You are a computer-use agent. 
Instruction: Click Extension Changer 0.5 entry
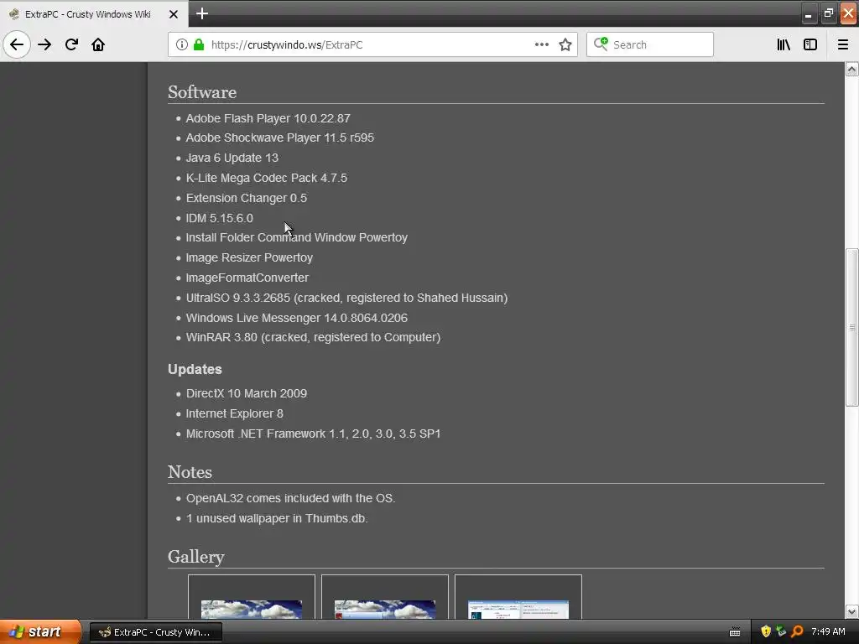coord(247,198)
